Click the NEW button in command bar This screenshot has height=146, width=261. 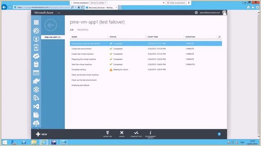click(x=42, y=134)
